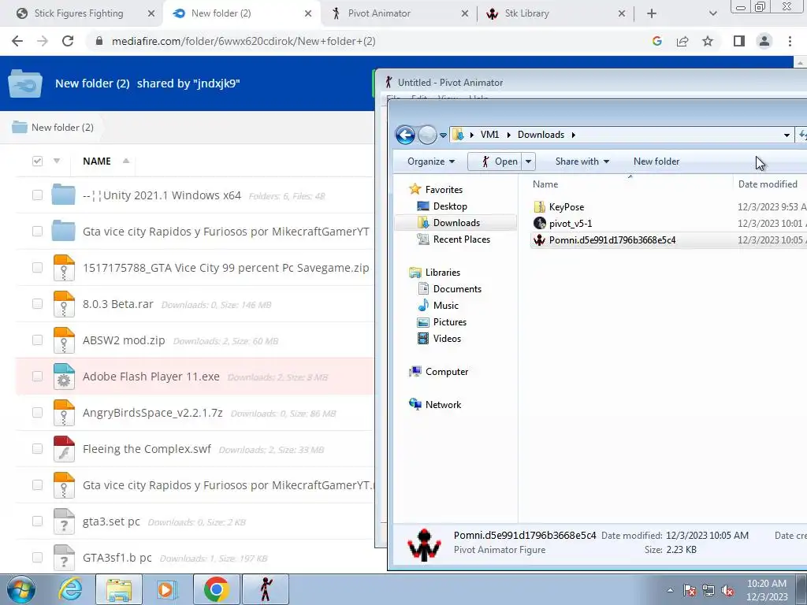
Task: Close the Stk Library tab
Action: [x=622, y=13]
